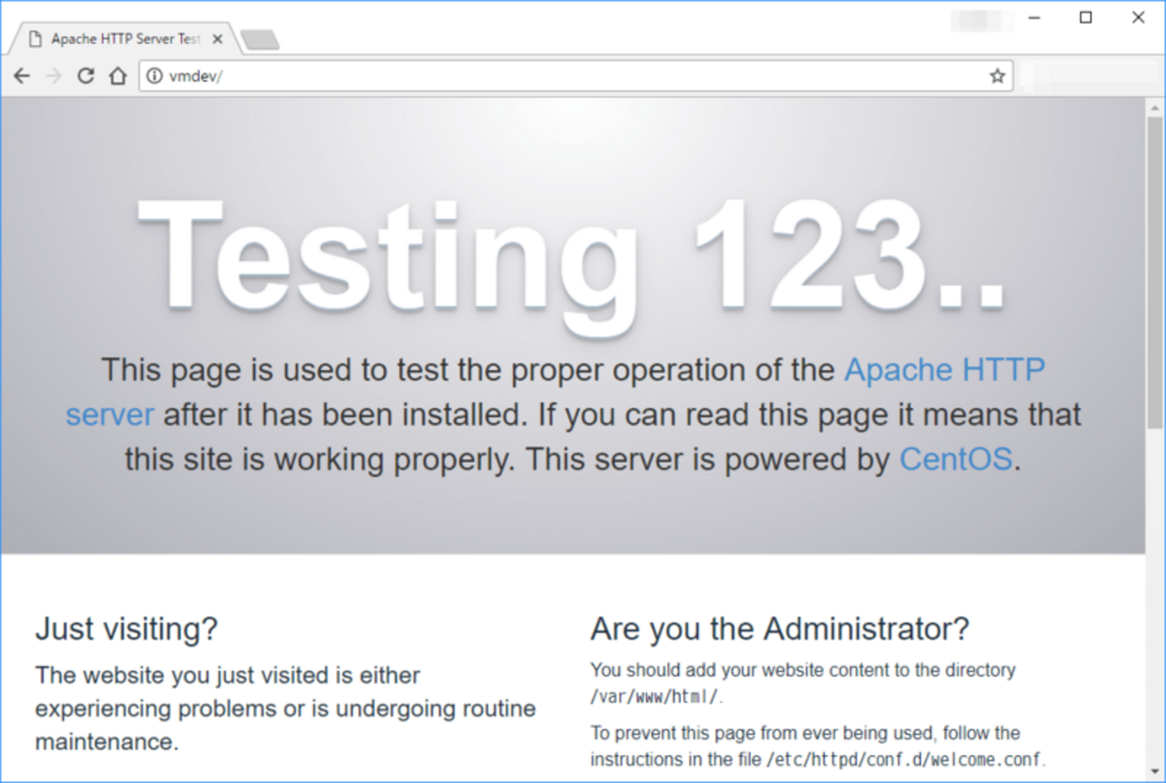
Task: Close the browser window
Action: point(1138,18)
